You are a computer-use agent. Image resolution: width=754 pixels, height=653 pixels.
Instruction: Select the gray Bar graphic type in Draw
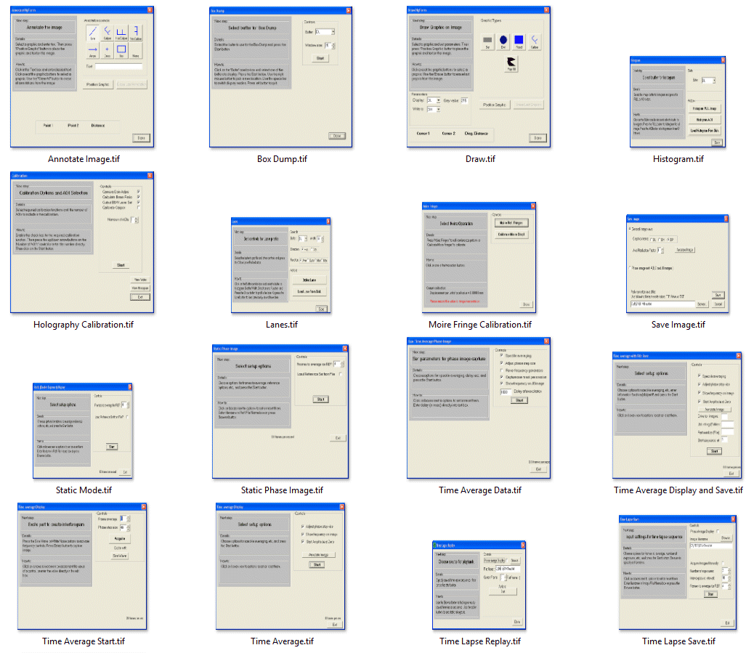coord(487,39)
